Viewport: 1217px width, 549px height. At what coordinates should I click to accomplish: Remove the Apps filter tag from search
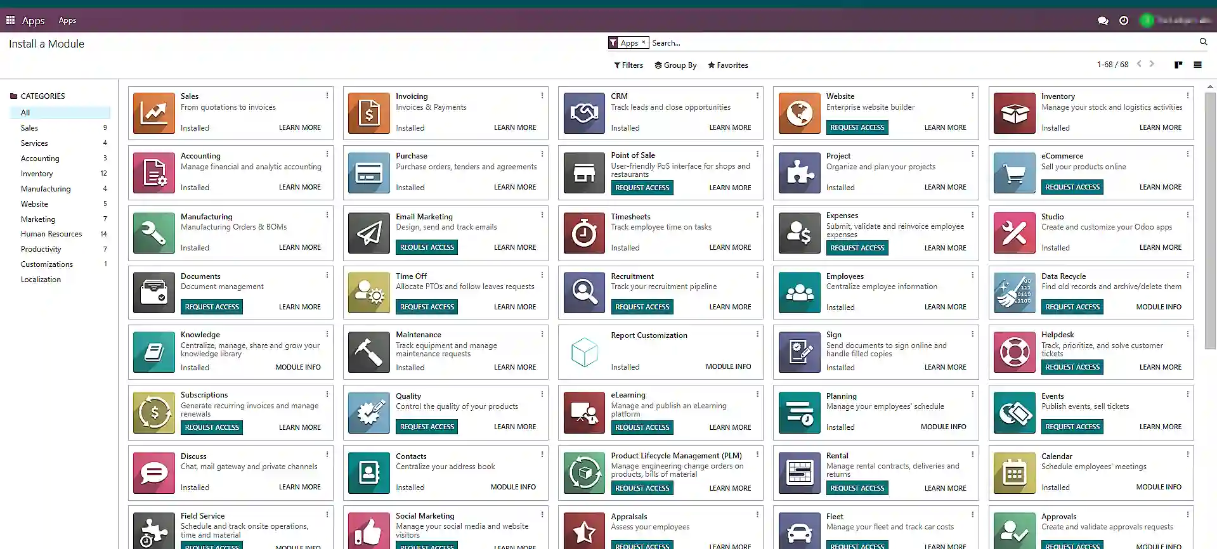pos(643,42)
